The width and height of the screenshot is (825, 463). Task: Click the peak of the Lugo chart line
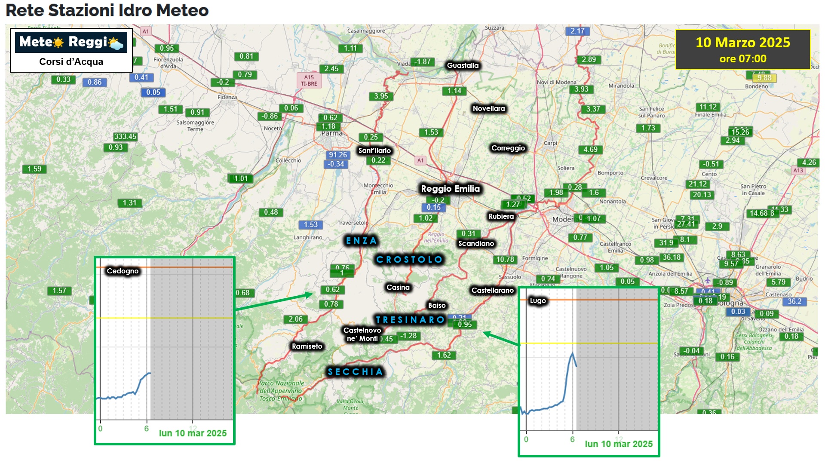coord(572,353)
